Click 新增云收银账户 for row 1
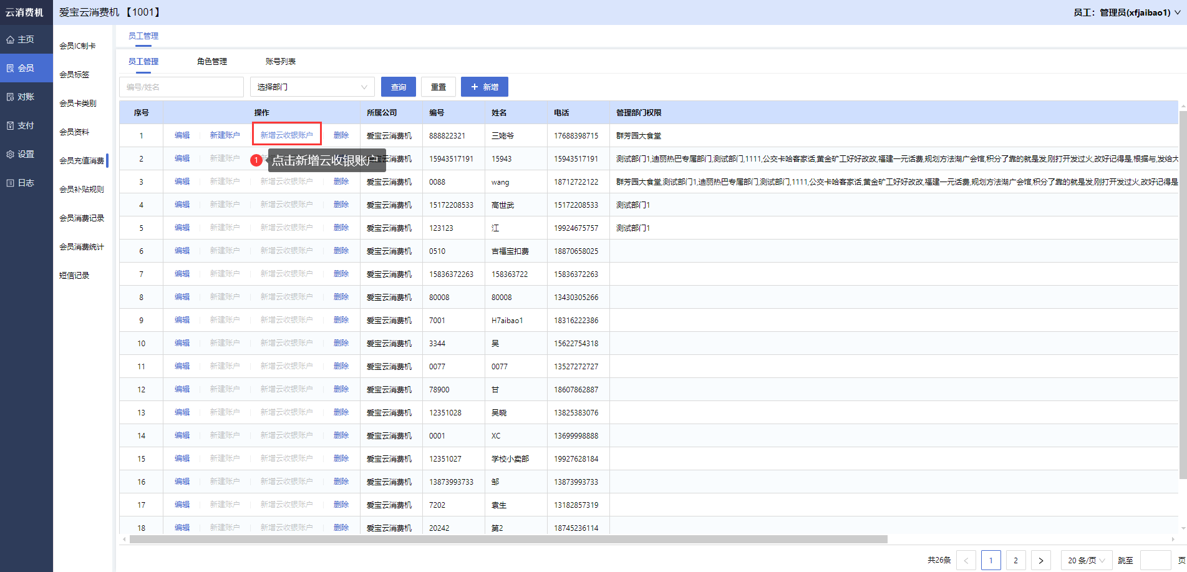Image resolution: width=1187 pixels, height=572 pixels. [287, 135]
